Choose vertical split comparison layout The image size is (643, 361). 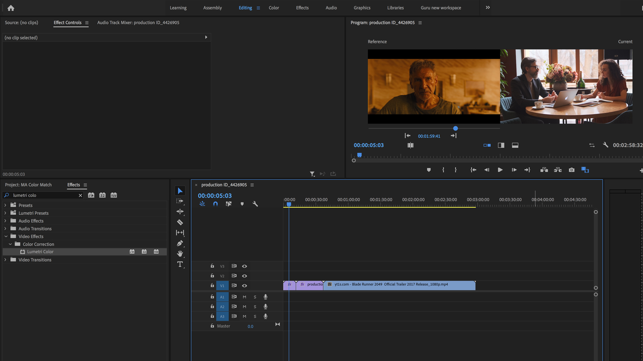(x=501, y=145)
